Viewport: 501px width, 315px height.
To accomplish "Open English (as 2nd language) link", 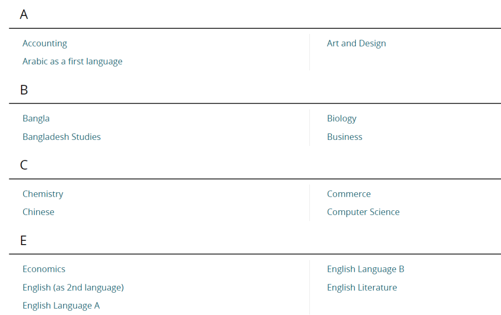I will pyautogui.click(x=73, y=288).
